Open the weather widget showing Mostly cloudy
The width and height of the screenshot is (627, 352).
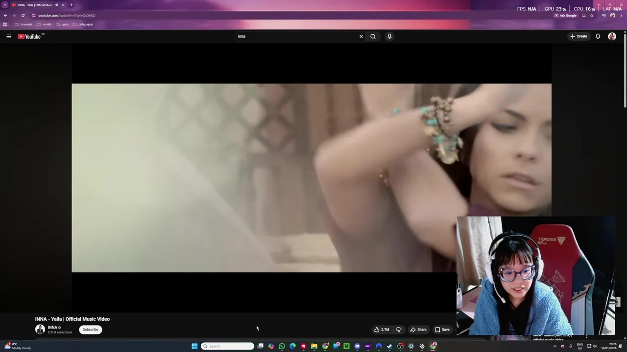18,346
